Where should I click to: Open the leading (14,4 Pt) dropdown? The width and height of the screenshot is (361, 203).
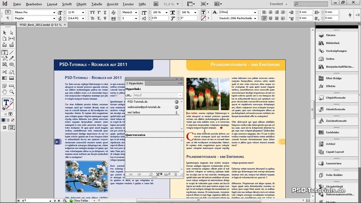[x=83, y=18]
